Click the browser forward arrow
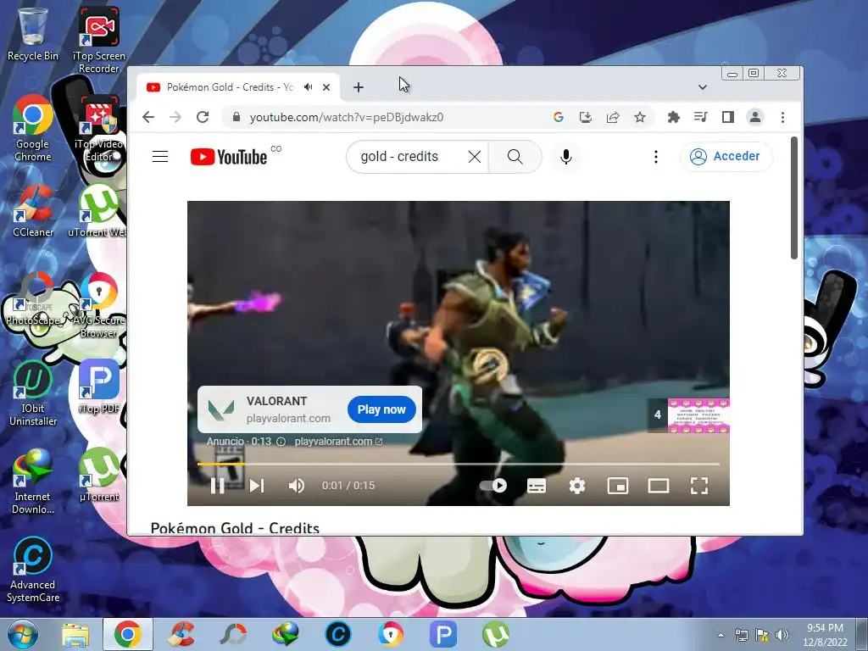This screenshot has height=651, width=868. pyautogui.click(x=175, y=117)
